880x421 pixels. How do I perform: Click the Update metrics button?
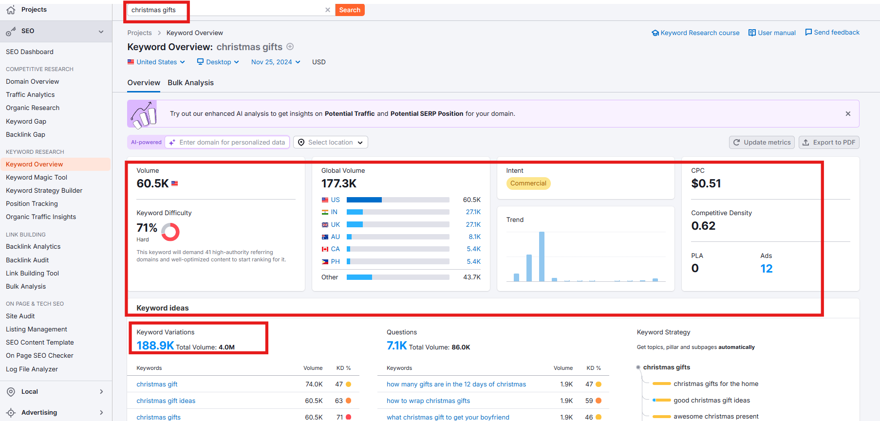(762, 142)
